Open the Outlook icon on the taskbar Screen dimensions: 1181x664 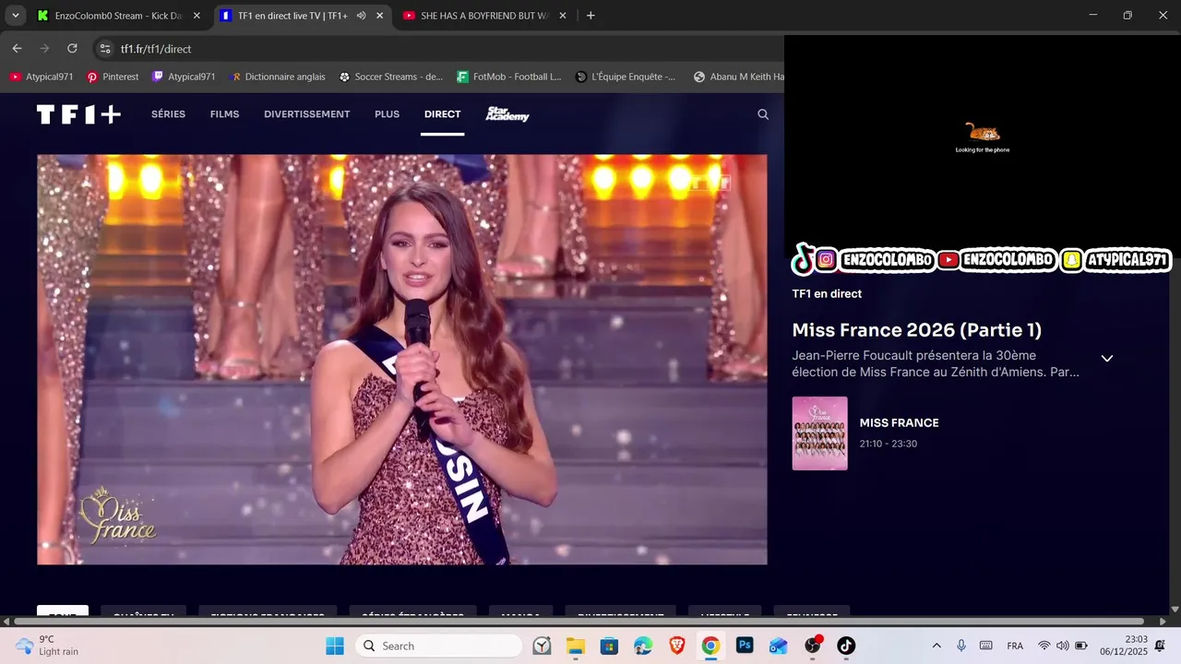point(779,646)
